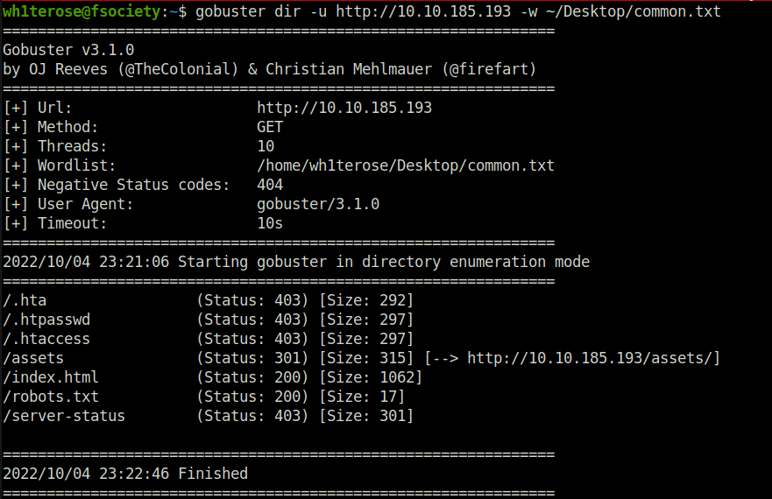Click the Url: label
Viewport: 772px width, 499px height.
coord(54,108)
